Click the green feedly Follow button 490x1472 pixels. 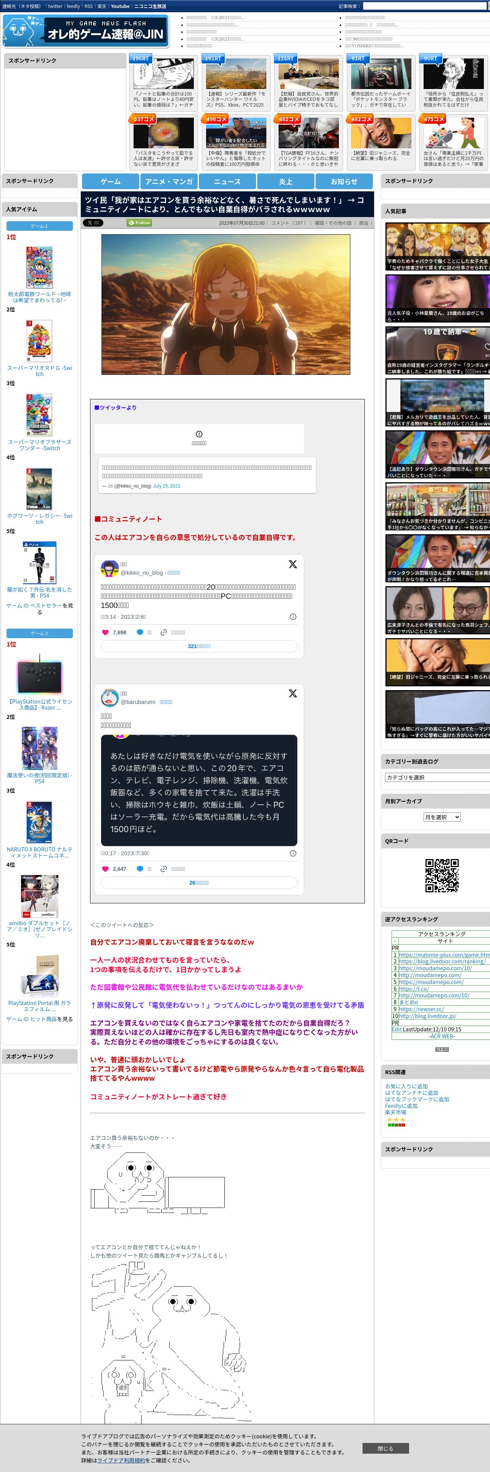tap(139, 223)
